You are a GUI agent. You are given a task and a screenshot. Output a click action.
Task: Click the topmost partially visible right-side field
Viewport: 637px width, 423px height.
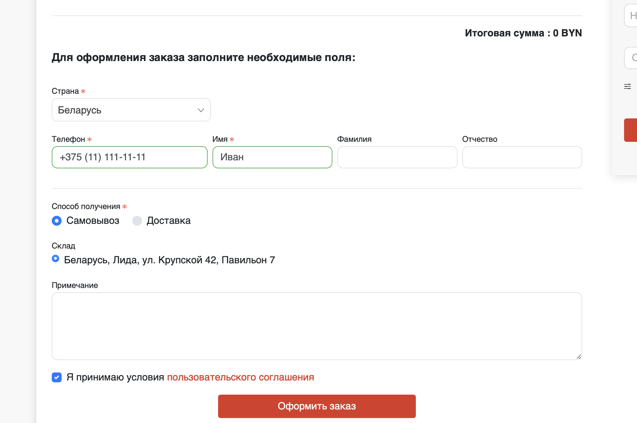(x=631, y=15)
